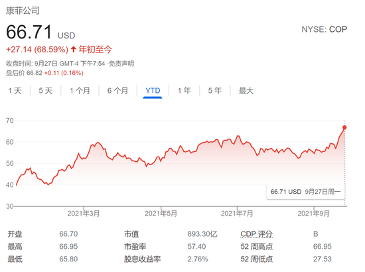Click the 70 y-axis label

[x=10, y=121]
